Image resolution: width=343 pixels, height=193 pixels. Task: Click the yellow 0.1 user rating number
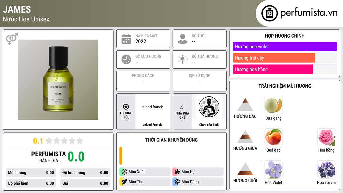38,141
